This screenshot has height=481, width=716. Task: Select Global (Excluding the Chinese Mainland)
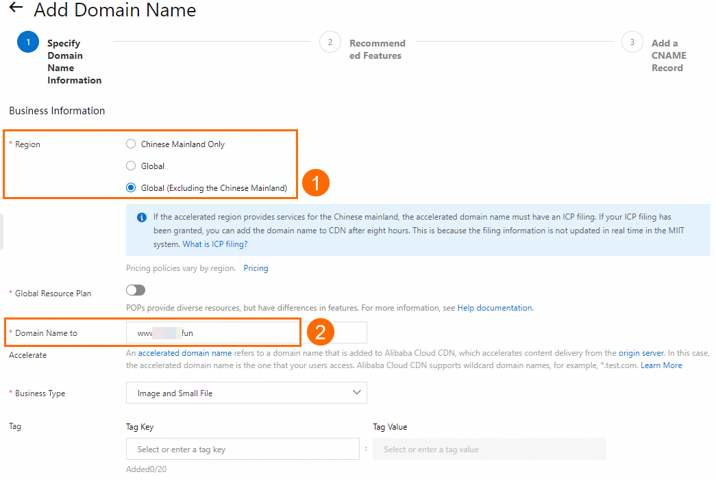[131, 187]
